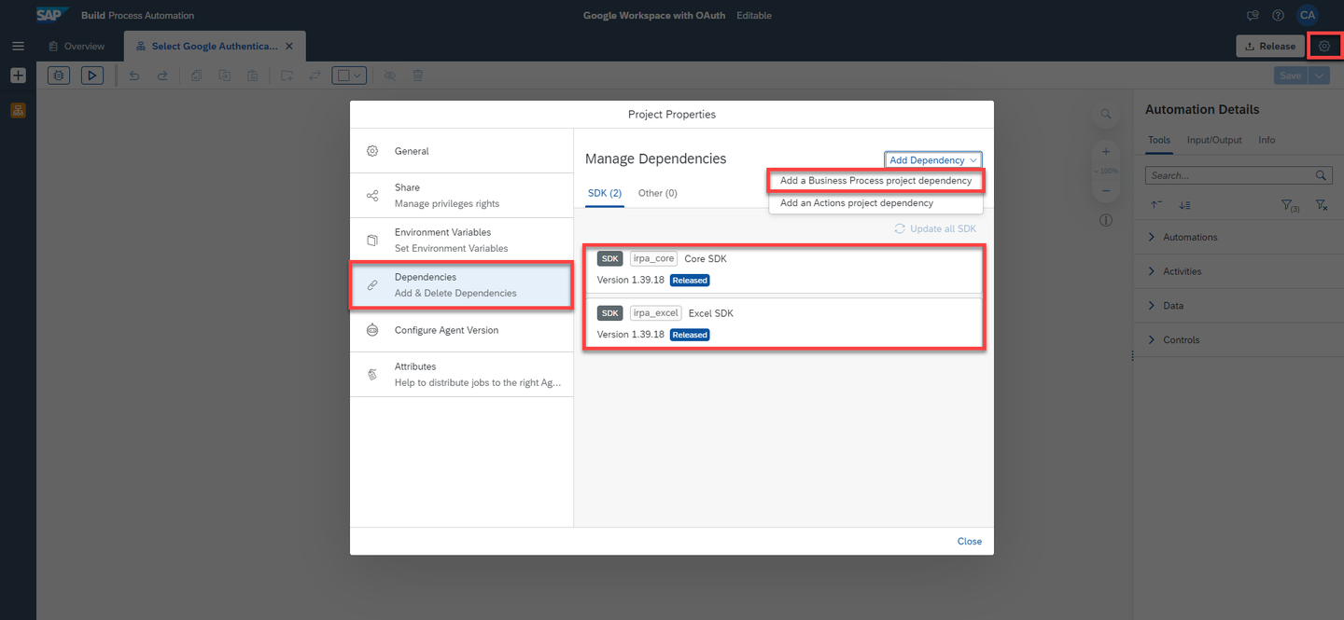
Task: Switch to the SDK (2) tab
Action: click(x=605, y=193)
